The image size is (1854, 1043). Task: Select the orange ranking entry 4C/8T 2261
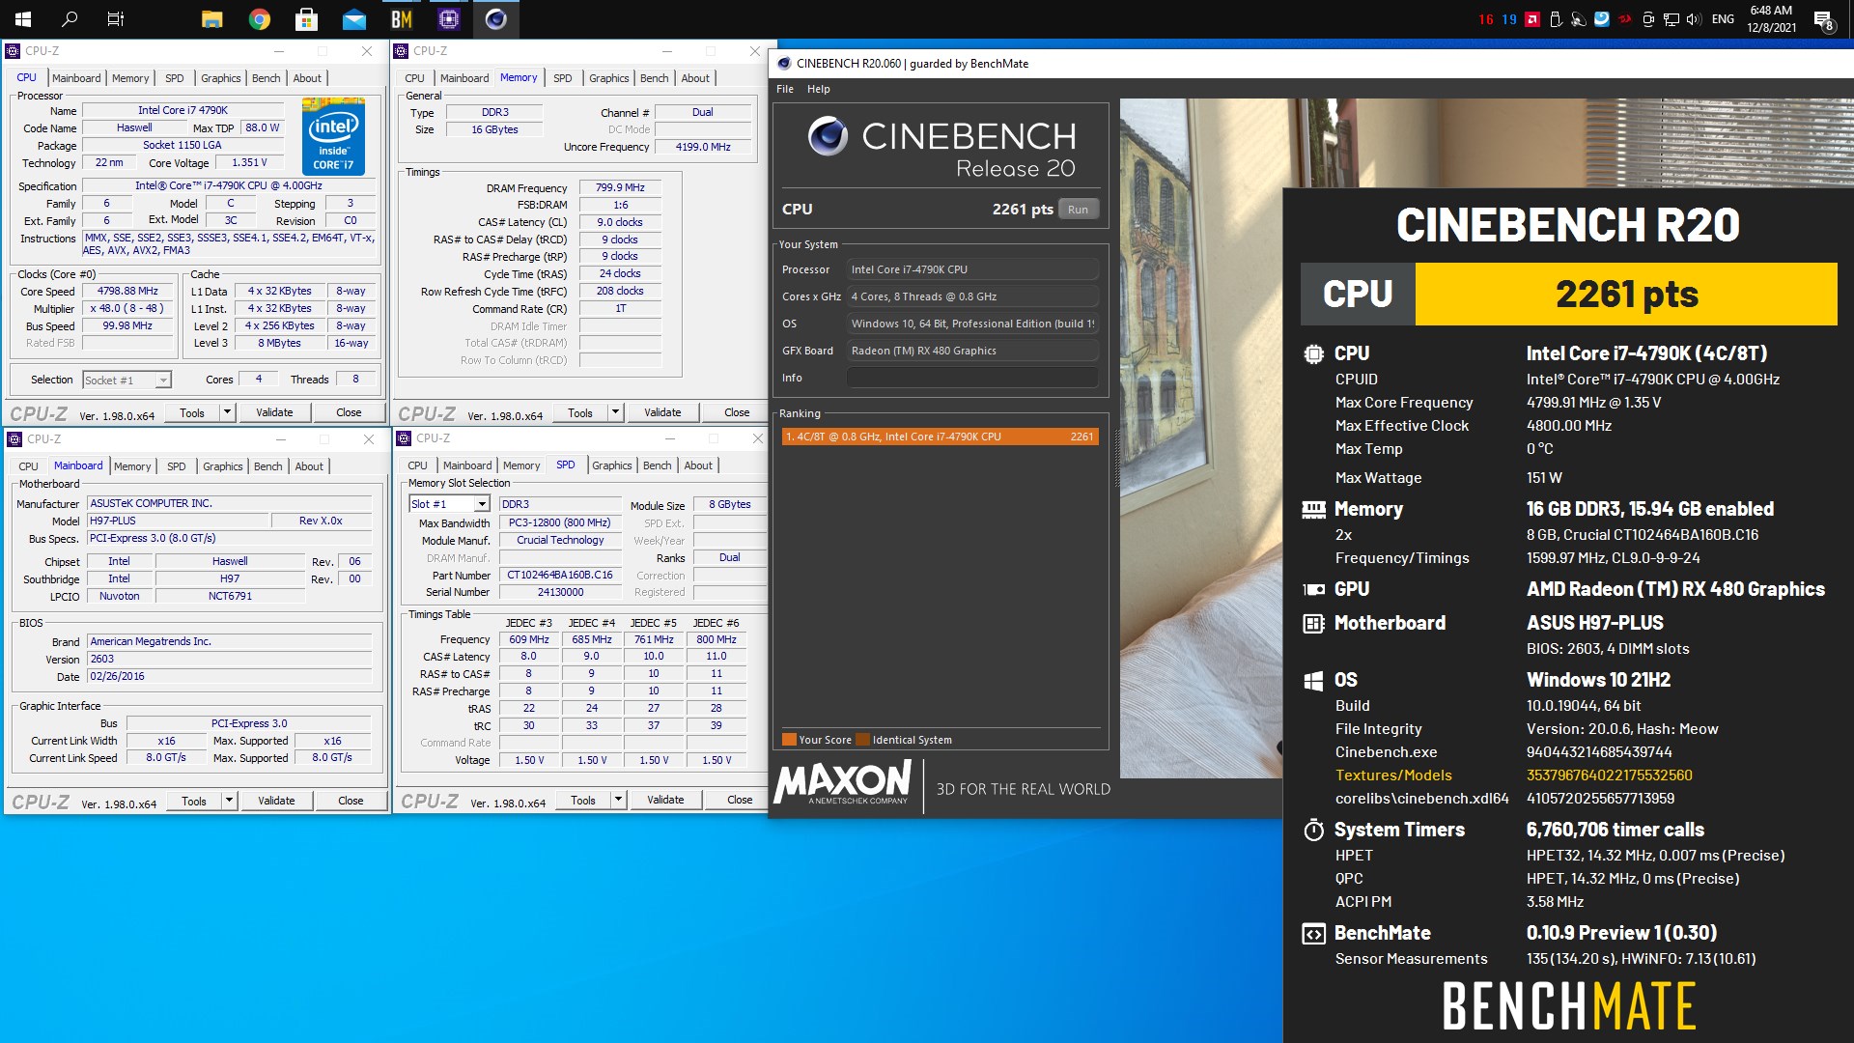940,437
